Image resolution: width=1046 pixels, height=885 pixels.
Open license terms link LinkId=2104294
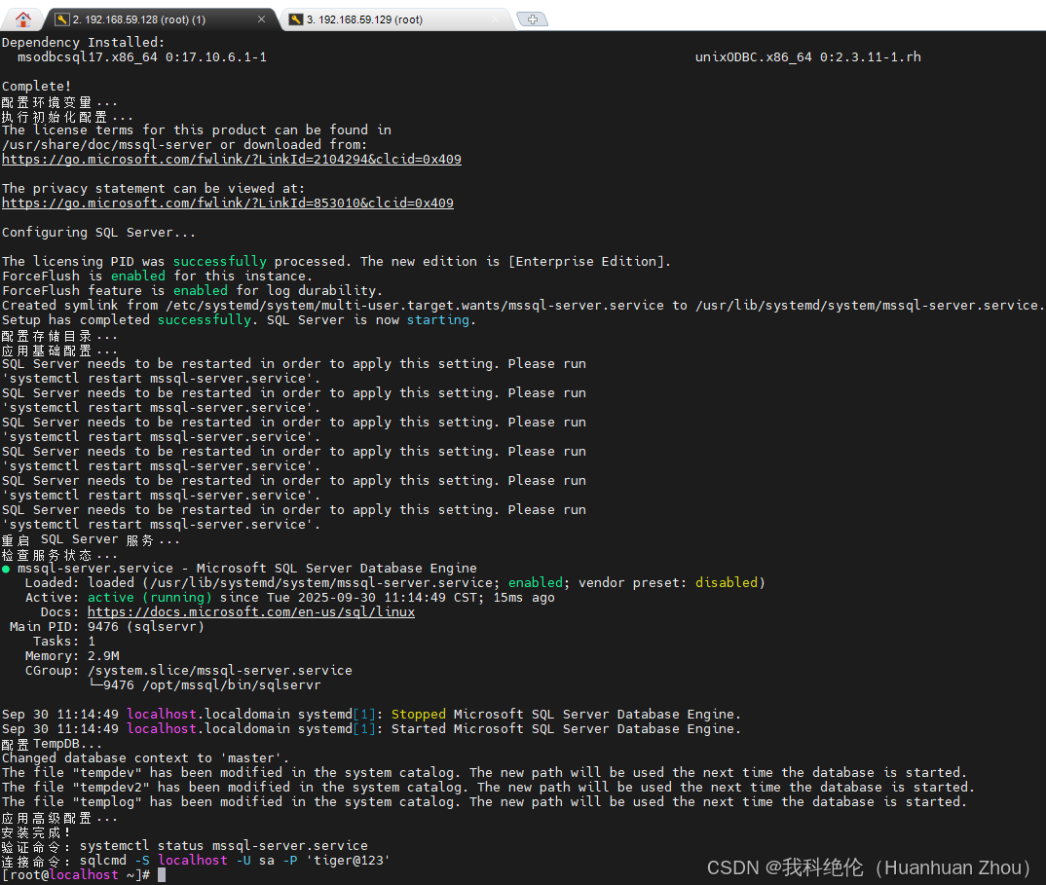(x=232, y=160)
